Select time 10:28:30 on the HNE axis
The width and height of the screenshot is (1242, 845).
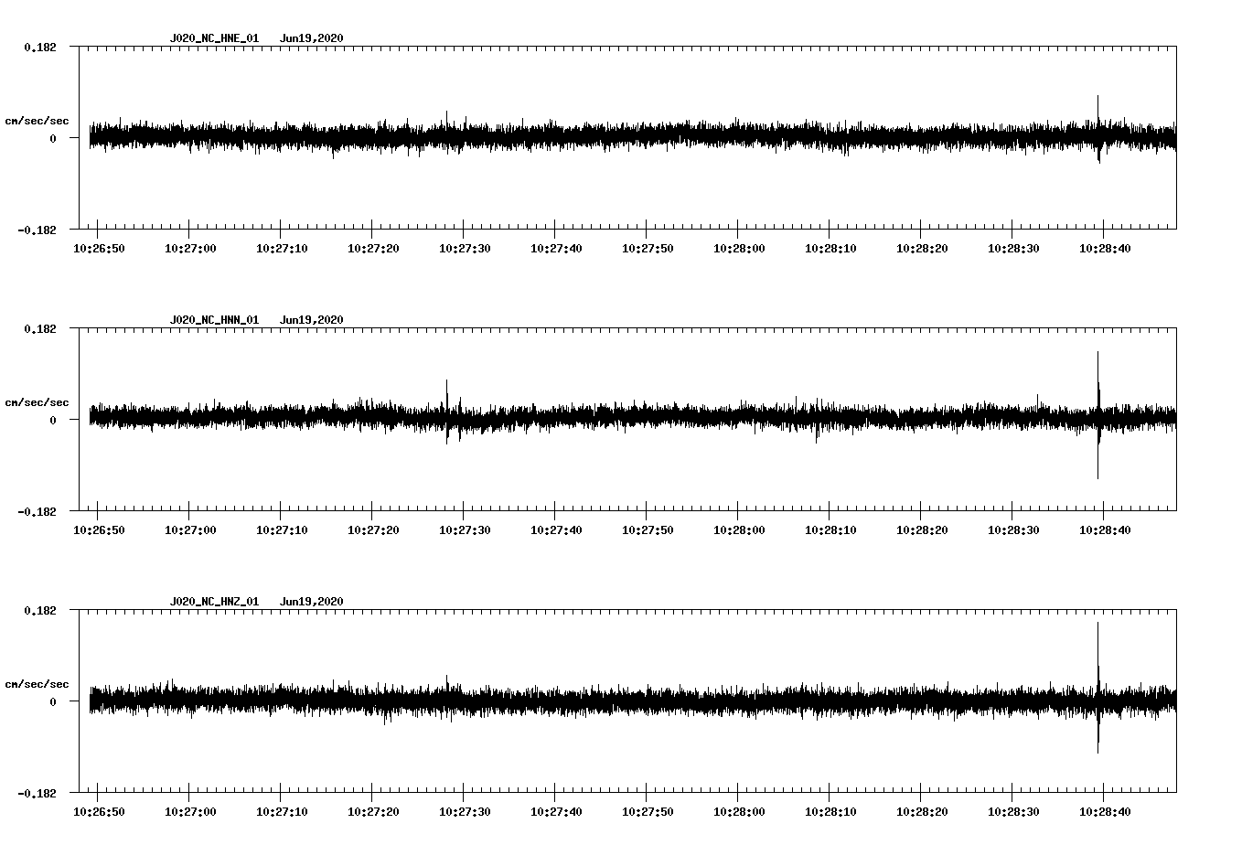coord(1013,249)
